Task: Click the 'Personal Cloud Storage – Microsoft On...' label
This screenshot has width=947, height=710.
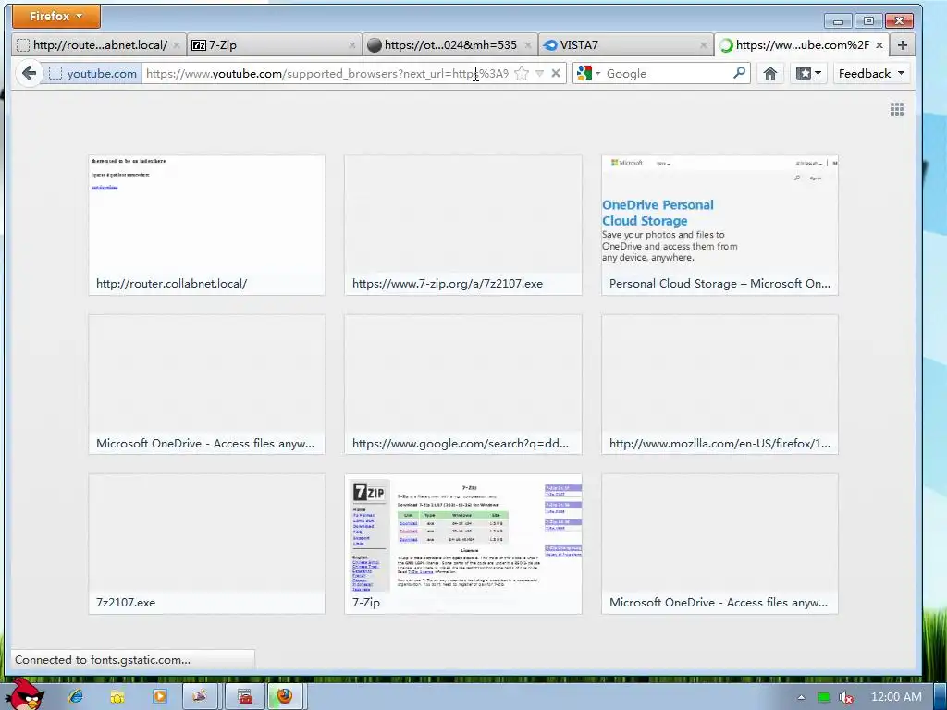Action: pos(719,284)
